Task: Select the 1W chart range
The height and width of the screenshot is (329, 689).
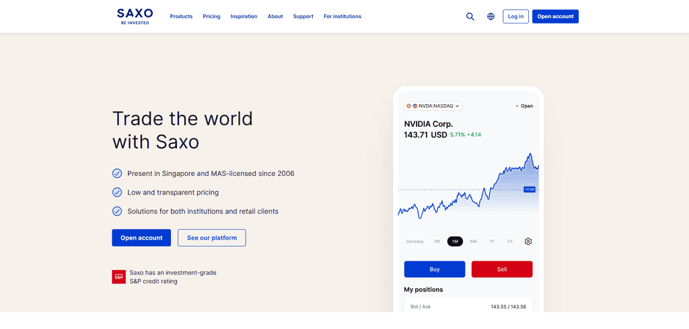Action: coord(437,242)
